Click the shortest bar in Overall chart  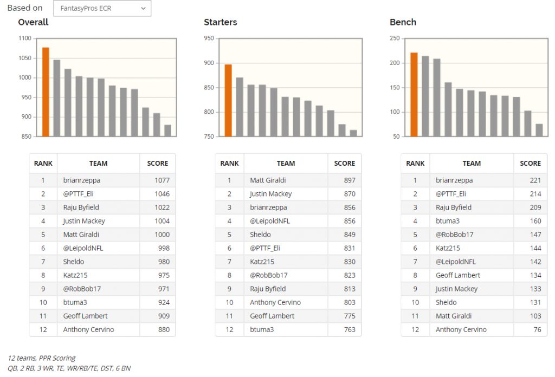167,131
